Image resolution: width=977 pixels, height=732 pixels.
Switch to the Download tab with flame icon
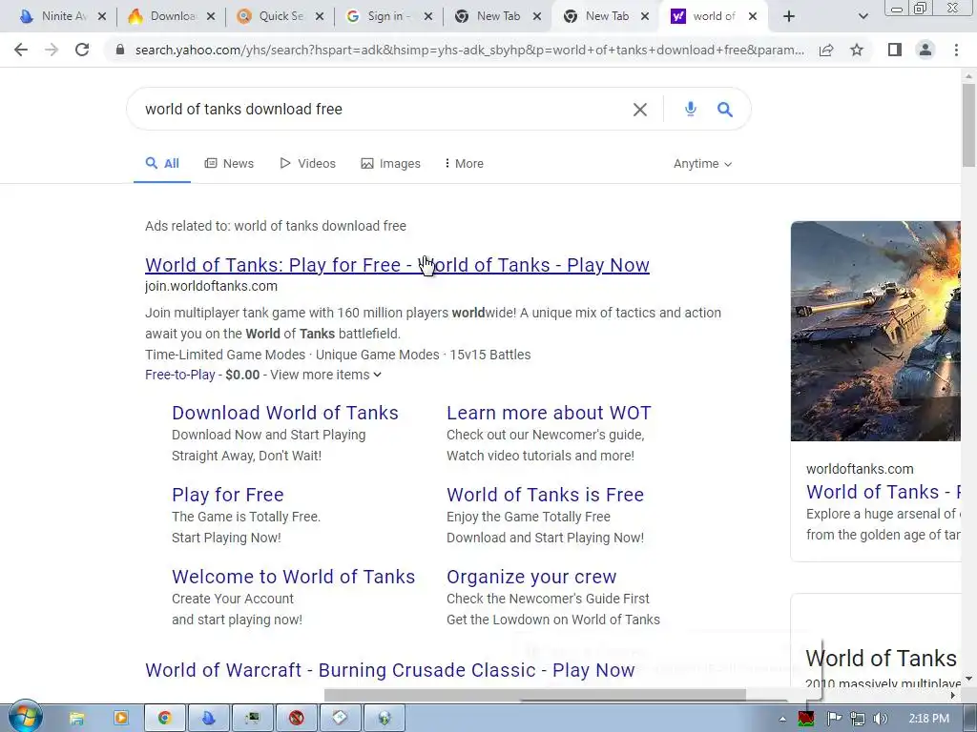(163, 17)
